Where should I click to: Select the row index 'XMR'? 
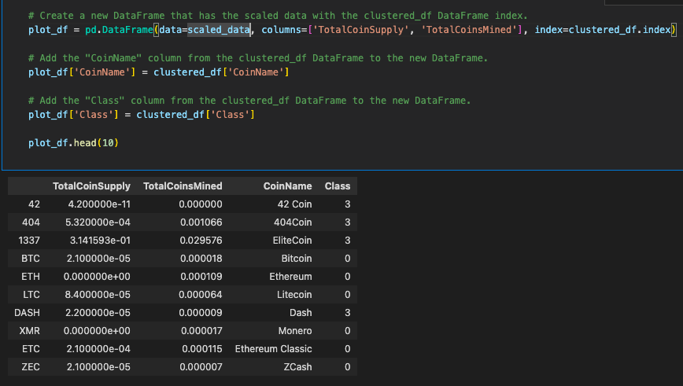[x=30, y=331]
